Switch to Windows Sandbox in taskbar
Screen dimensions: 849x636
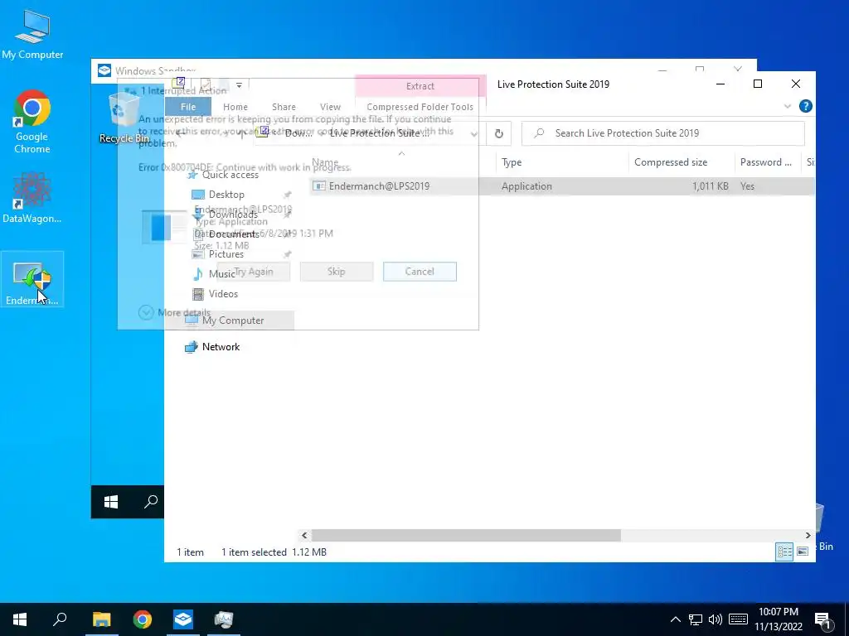point(183,619)
